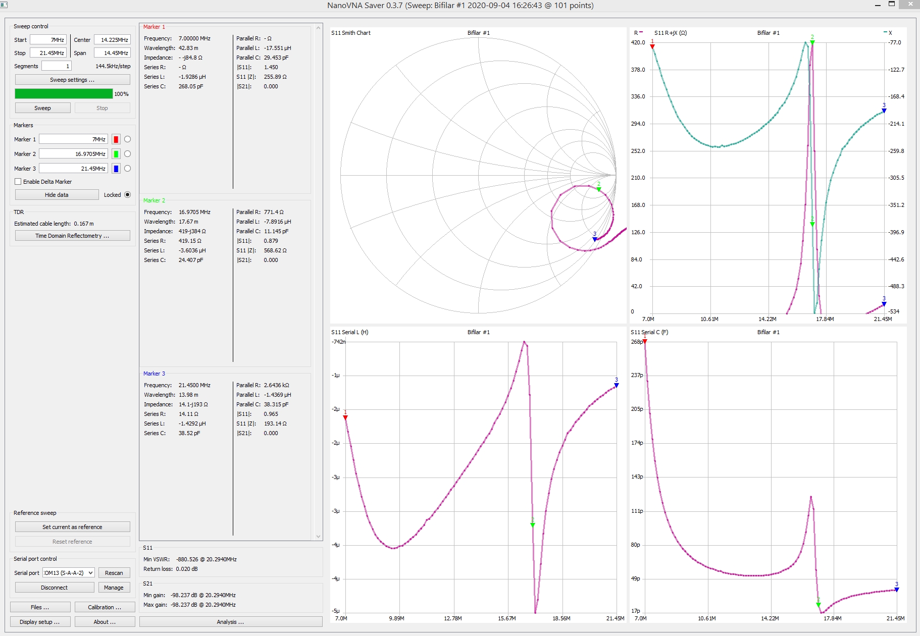Viewport: 920px width, 636px height.
Task: Click the S11 Serial C (F) chart title
Action: click(x=649, y=332)
